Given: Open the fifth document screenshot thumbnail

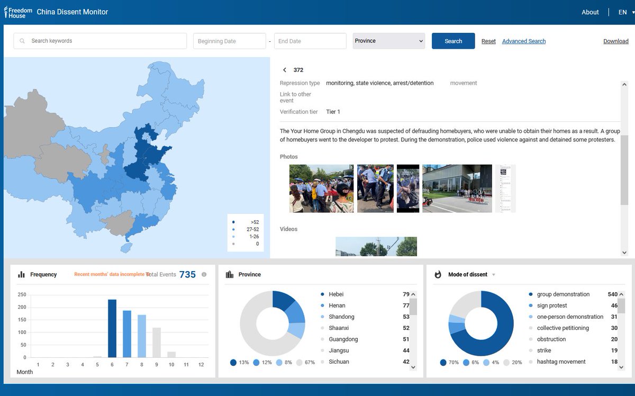Looking at the screenshot, I should [505, 188].
